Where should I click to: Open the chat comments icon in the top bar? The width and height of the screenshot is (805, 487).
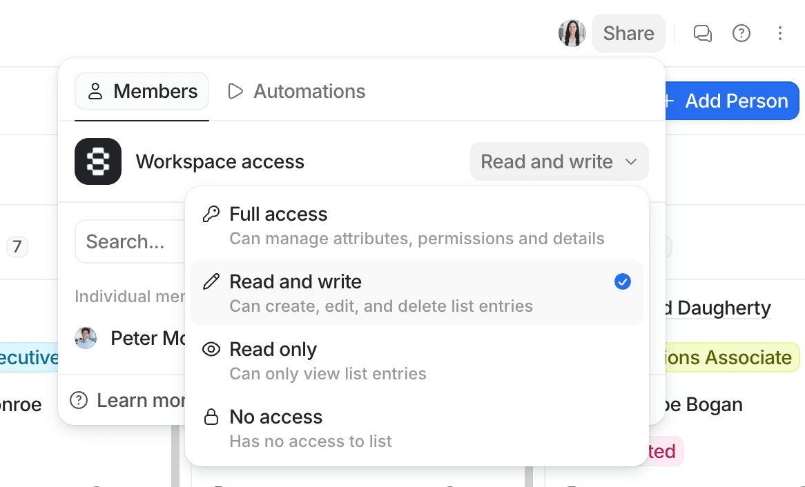tap(702, 32)
